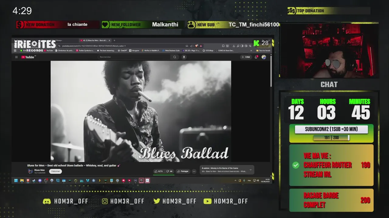The height and width of the screenshot is (218, 389).
Task: Select the Blues for Men browser tab
Action: pyautogui.click(x=95, y=40)
